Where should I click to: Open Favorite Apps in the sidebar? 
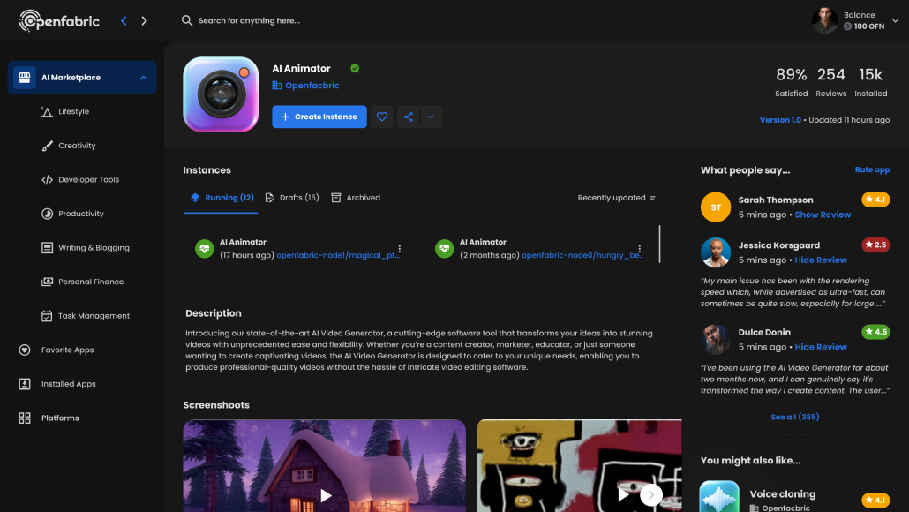67,350
